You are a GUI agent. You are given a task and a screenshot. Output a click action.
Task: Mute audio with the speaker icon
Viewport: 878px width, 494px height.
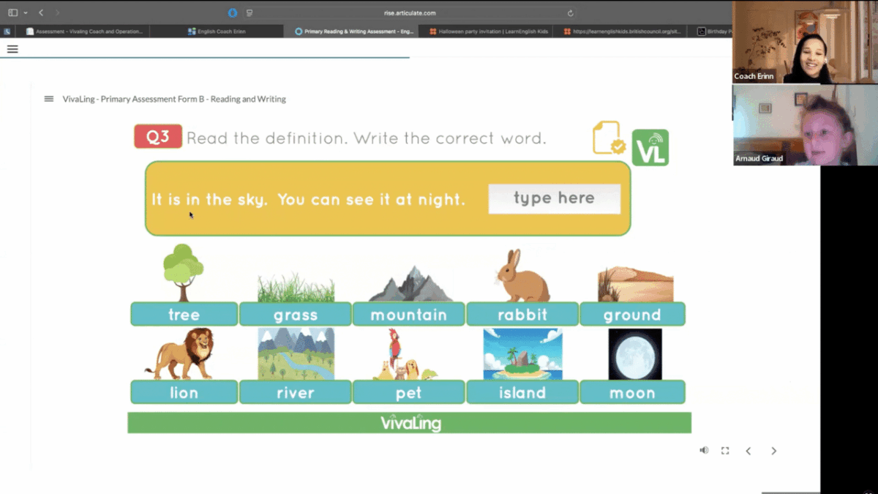tap(704, 451)
